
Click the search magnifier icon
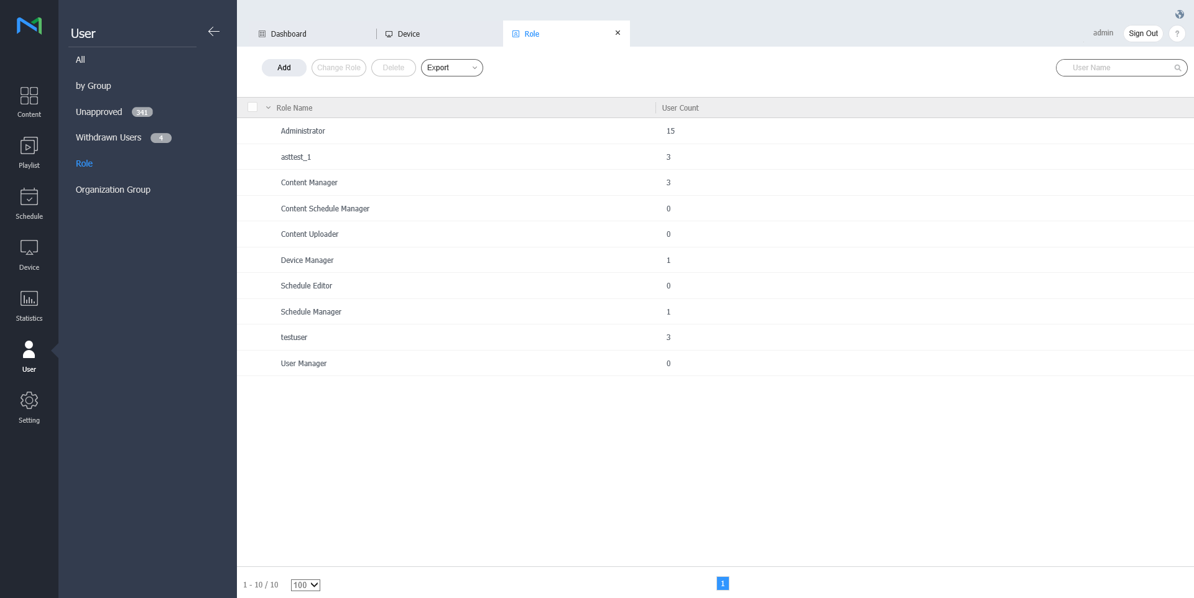(1177, 68)
